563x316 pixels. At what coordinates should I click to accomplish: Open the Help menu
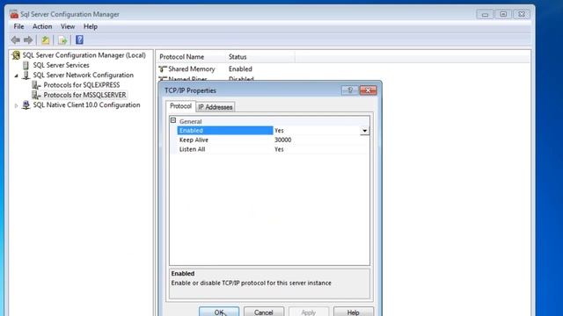point(91,26)
